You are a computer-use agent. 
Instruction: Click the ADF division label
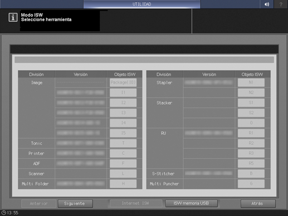(36, 164)
